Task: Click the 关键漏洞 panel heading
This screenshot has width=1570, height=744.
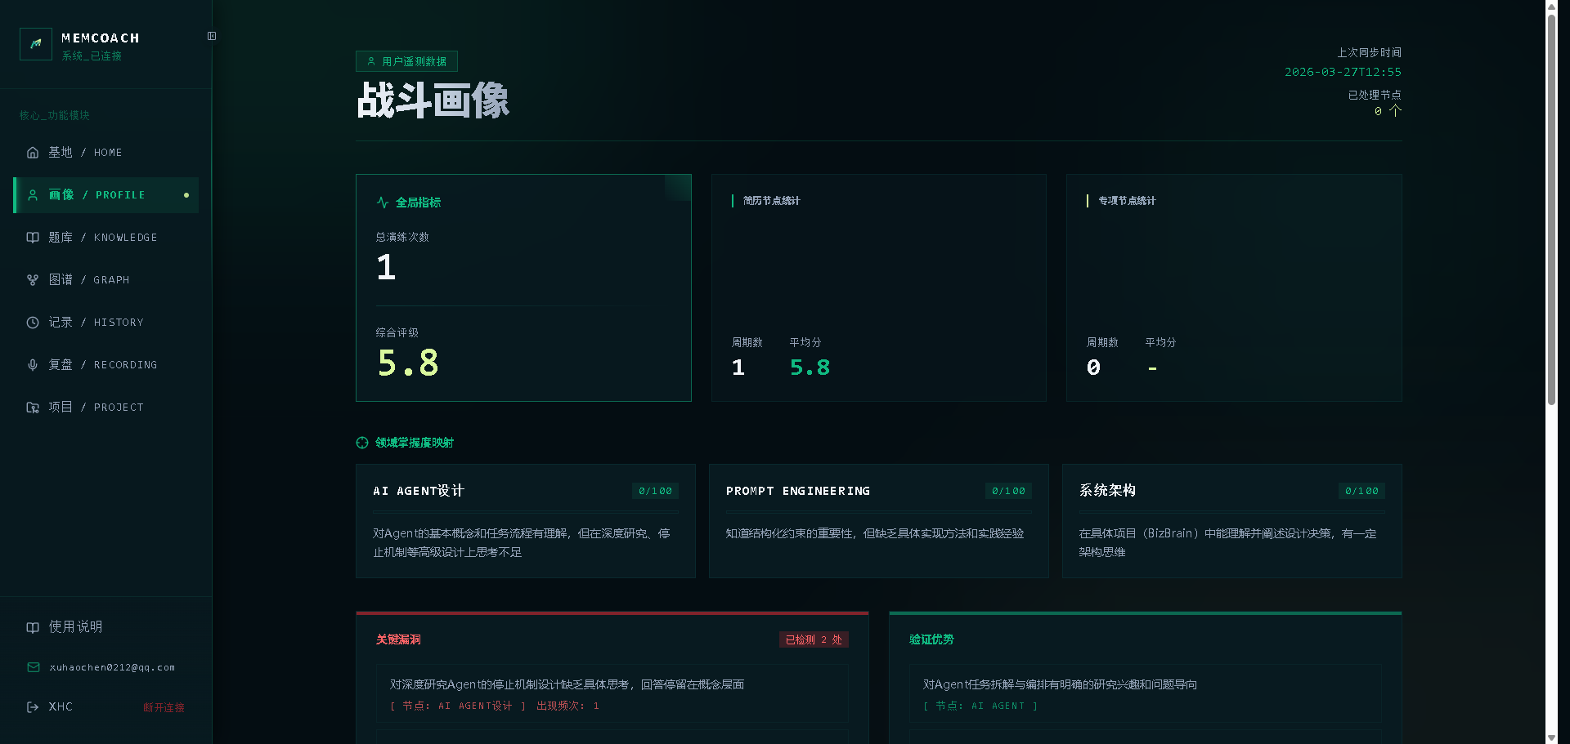Action: click(x=398, y=639)
